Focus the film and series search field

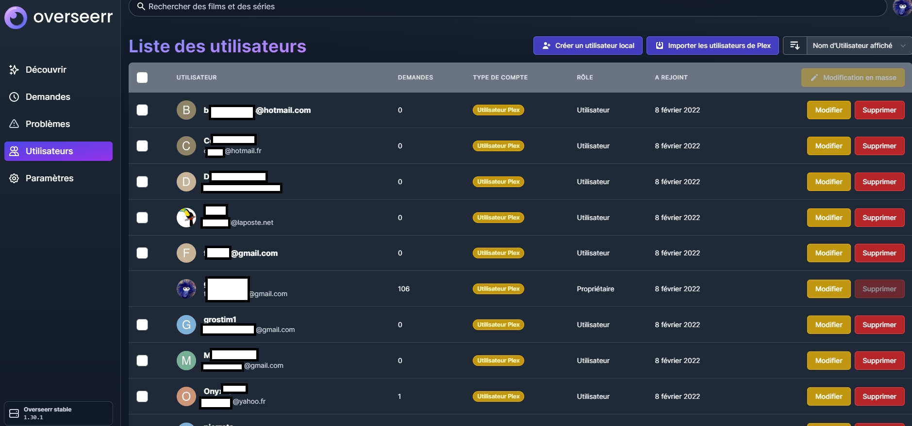pos(505,7)
